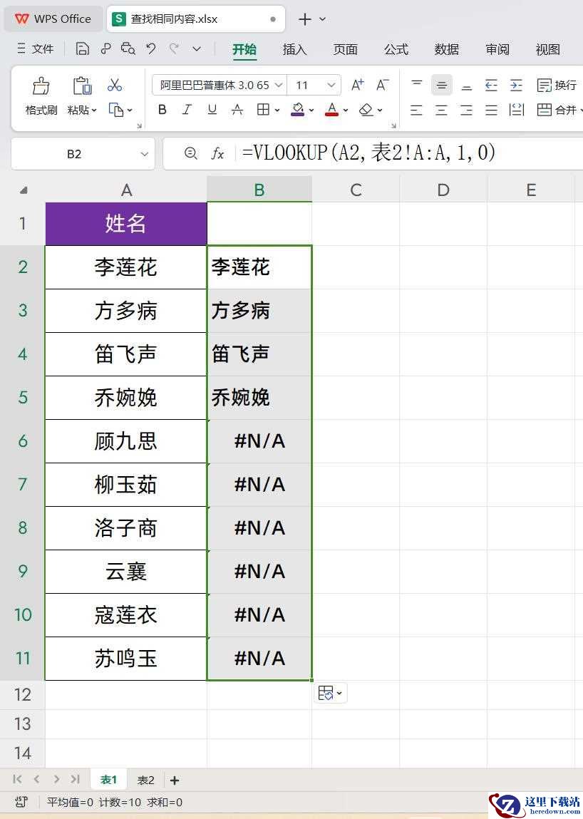Switch to sheet tab 表2
Screen dimensions: 583x819
tap(145, 781)
